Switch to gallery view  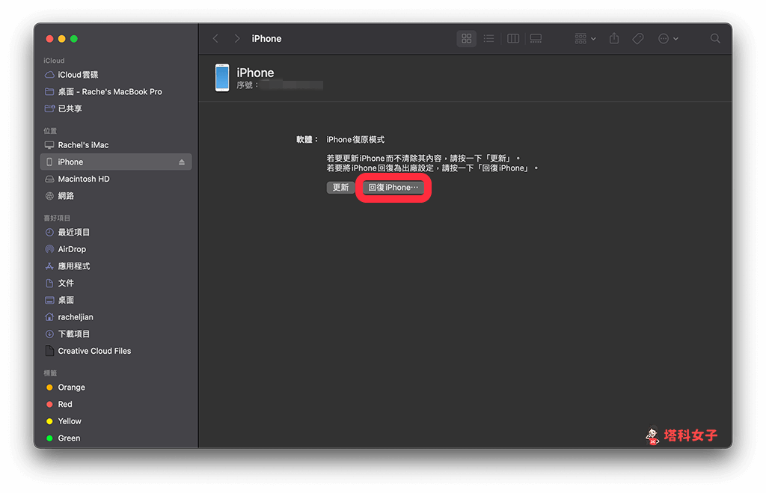[536, 39]
